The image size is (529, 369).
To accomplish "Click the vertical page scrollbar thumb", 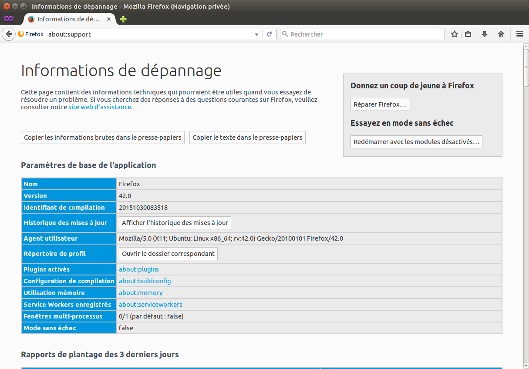I will 526,69.
